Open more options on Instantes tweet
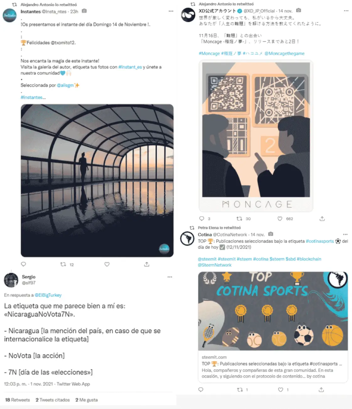This screenshot has height=409, width=352. [171, 11]
